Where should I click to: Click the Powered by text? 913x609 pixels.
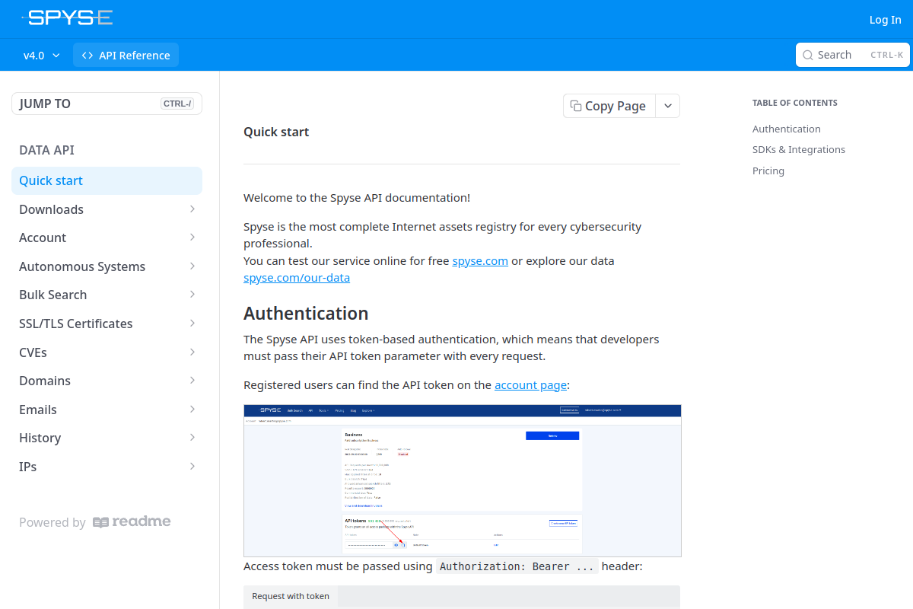[x=52, y=522]
